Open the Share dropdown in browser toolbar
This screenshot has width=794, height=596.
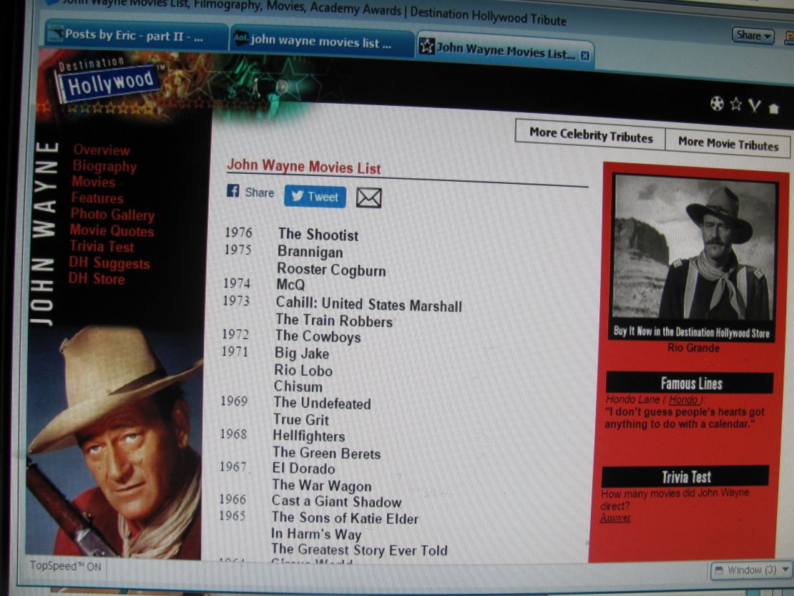(x=753, y=36)
